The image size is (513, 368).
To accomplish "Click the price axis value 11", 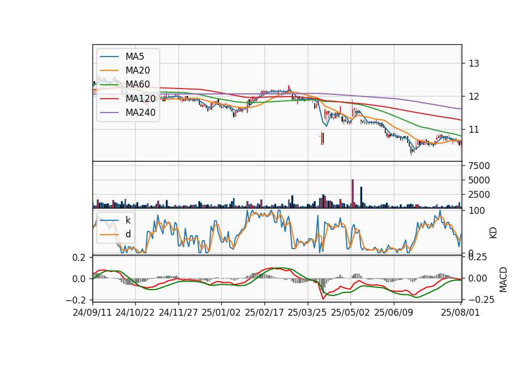I will click(474, 130).
